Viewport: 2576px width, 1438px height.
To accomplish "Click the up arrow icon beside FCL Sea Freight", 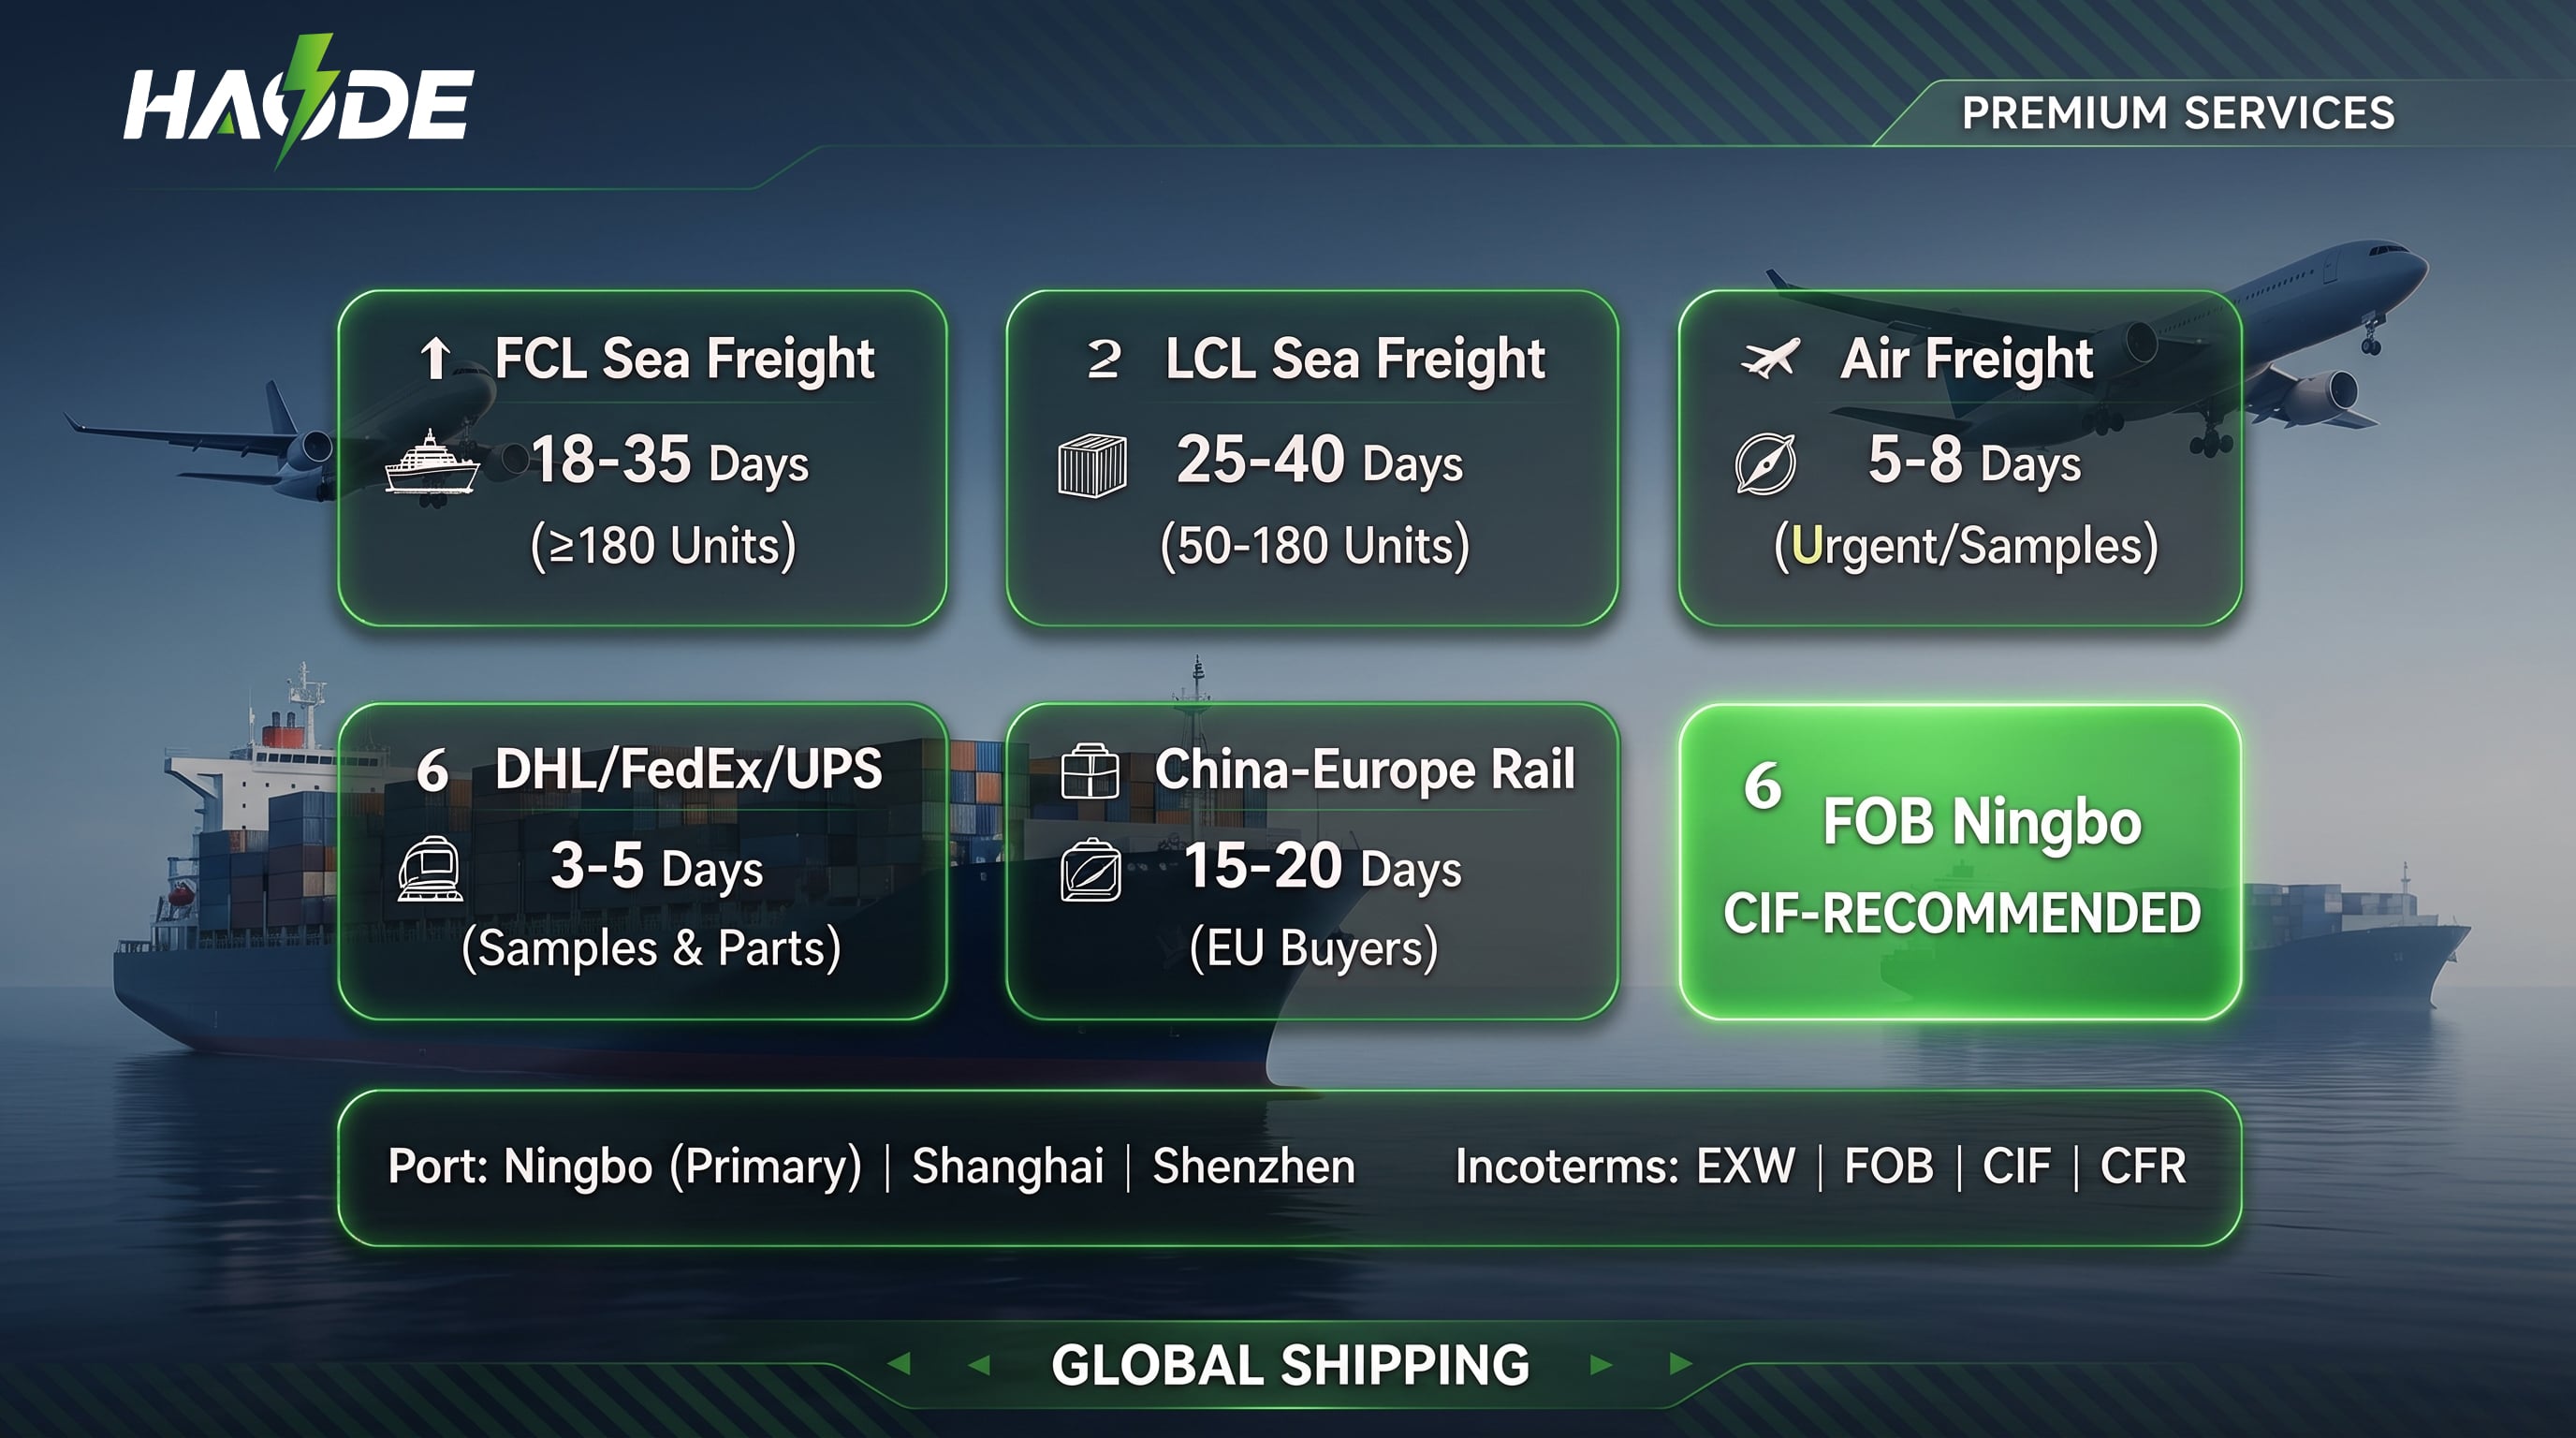I will tap(435, 358).
